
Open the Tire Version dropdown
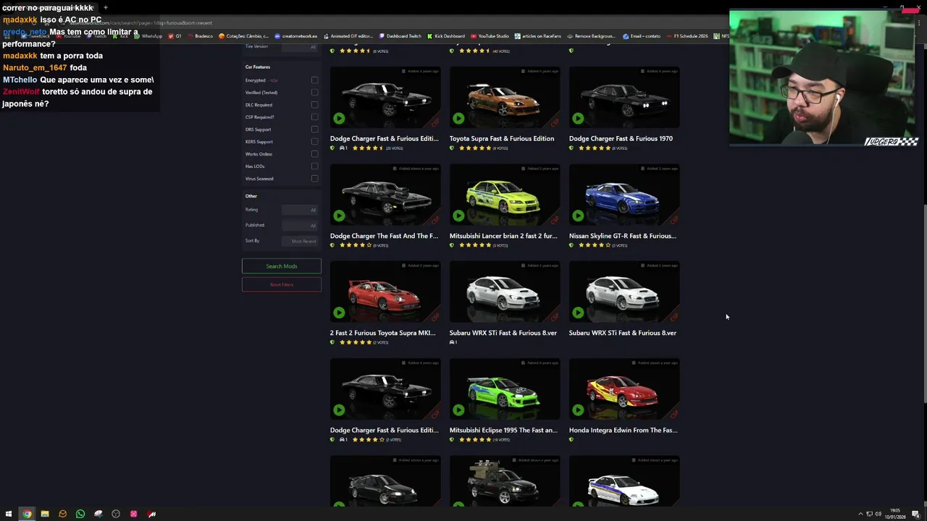[x=300, y=47]
